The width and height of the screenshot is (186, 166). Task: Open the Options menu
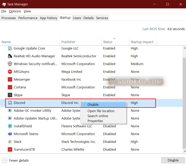tap(15, 11)
